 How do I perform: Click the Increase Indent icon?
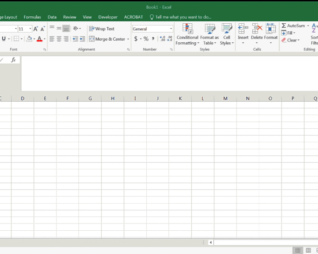tap(82, 39)
